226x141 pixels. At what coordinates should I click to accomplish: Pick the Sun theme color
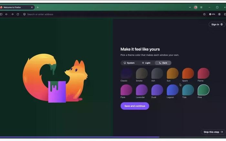pyautogui.click(x=173, y=73)
